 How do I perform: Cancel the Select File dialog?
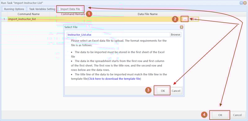coord(176,91)
